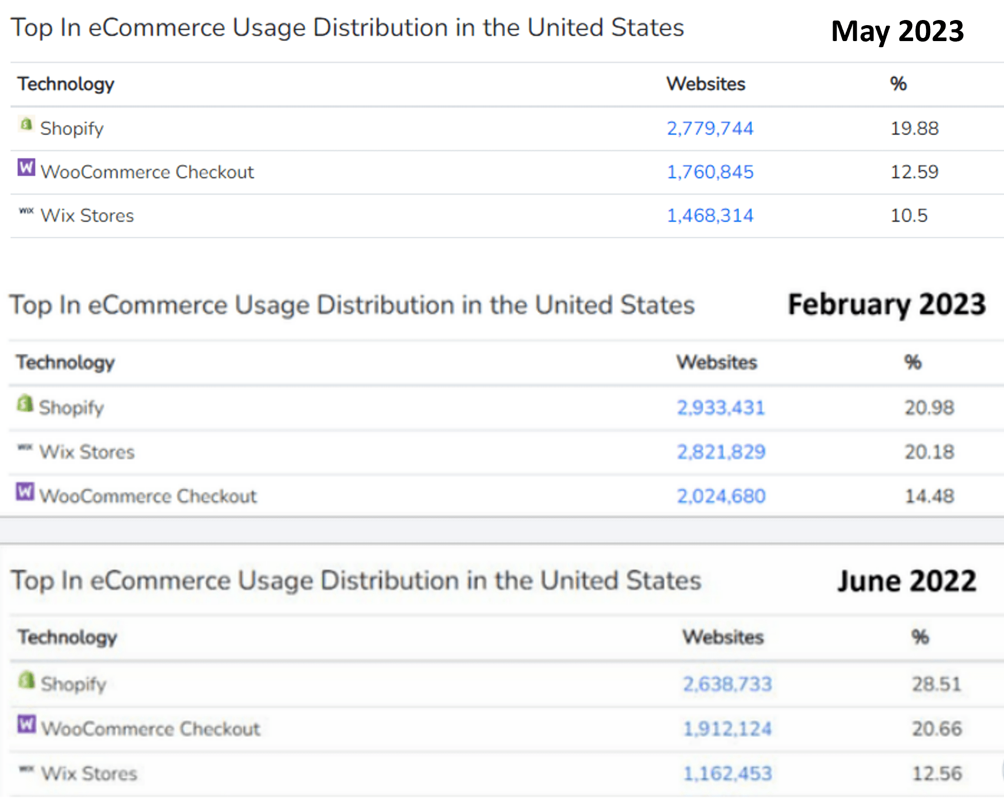The height and width of the screenshot is (799, 1004).
Task: Click the Websites header in February 2023 table
Action: point(717,362)
